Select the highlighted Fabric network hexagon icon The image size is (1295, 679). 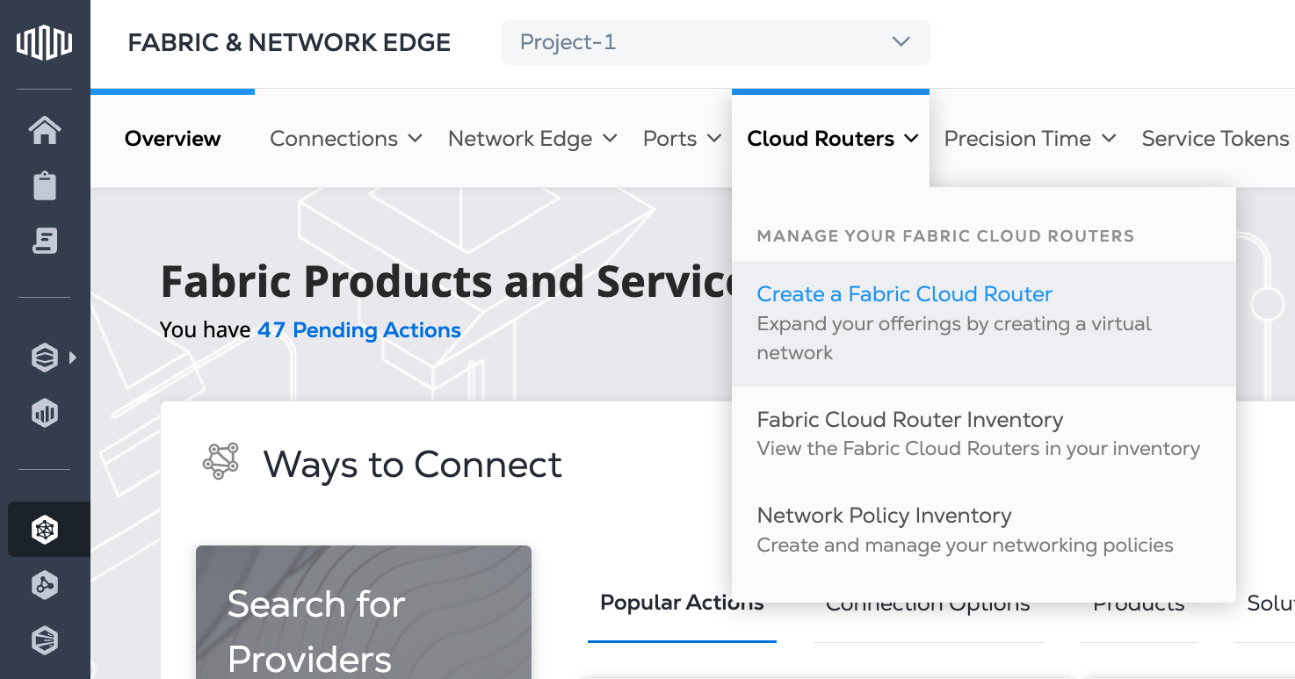(45, 530)
